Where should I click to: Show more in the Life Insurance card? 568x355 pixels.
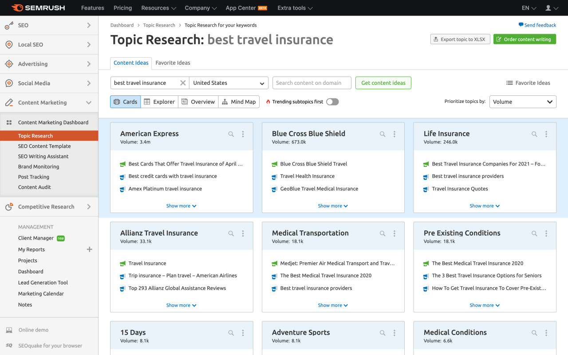tap(485, 206)
